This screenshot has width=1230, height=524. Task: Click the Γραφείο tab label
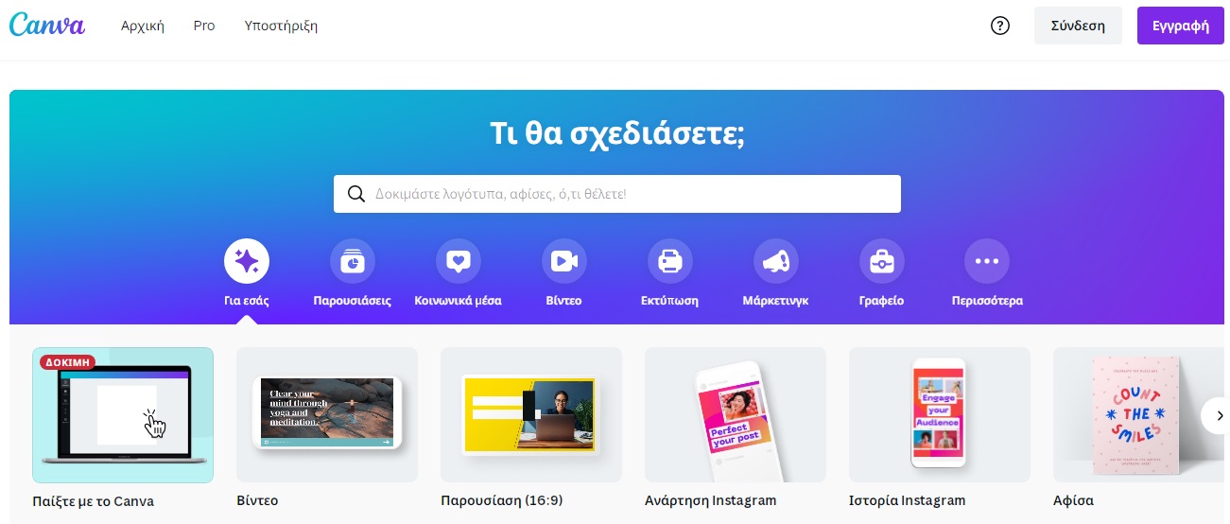pyautogui.click(x=882, y=301)
